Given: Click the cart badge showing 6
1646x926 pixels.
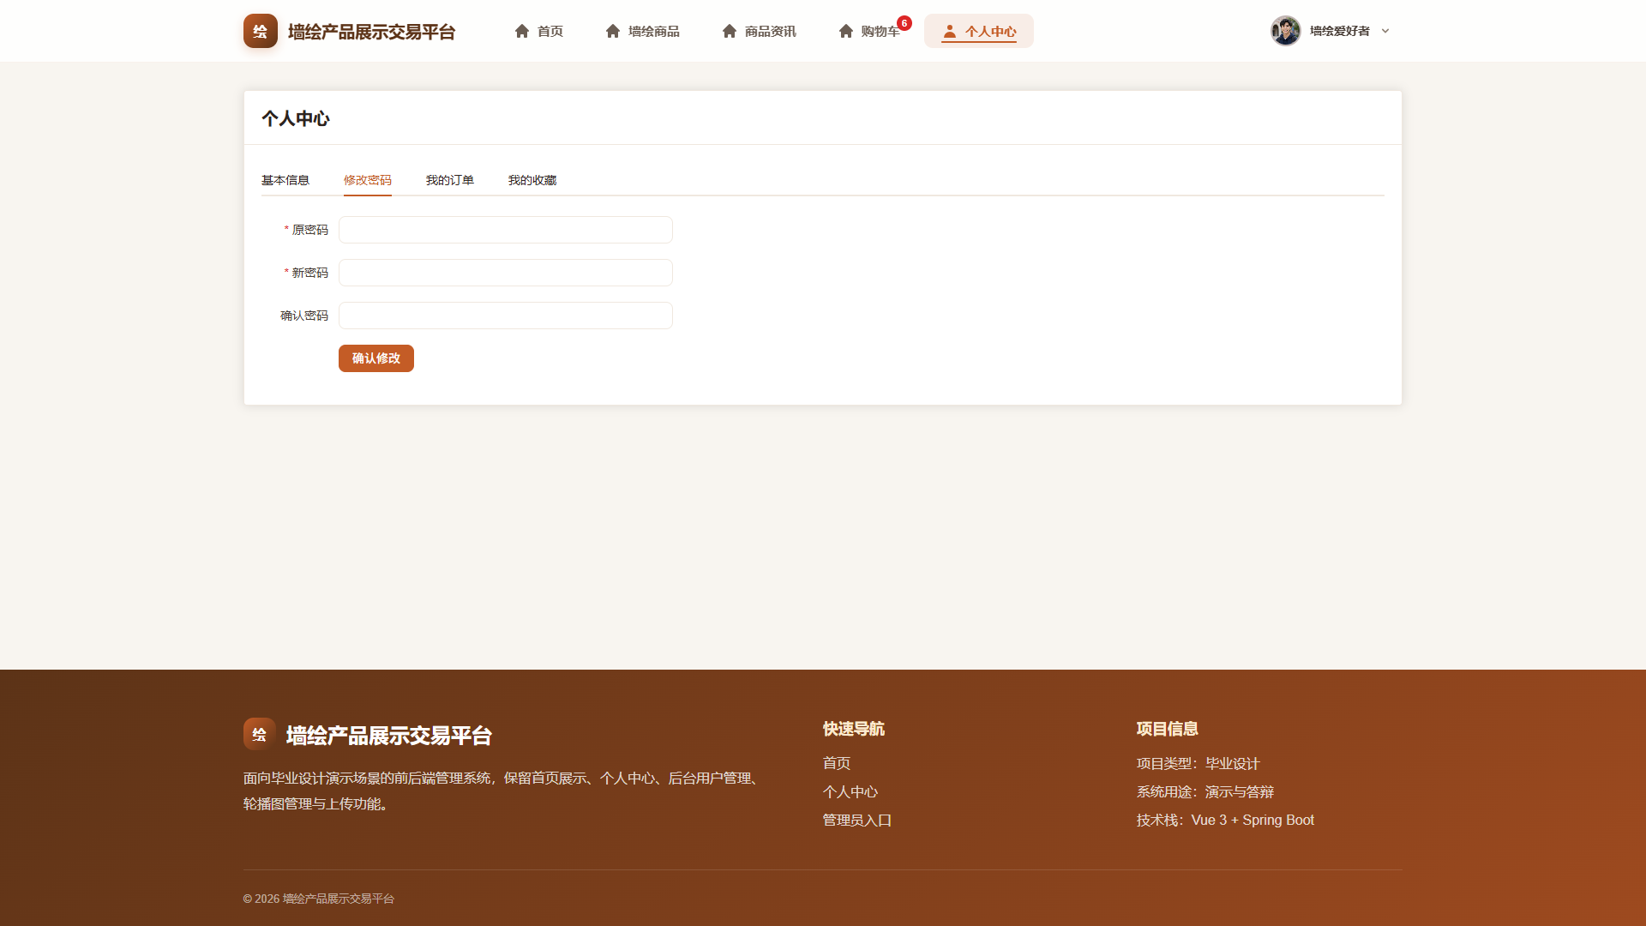Looking at the screenshot, I should click(x=904, y=23).
